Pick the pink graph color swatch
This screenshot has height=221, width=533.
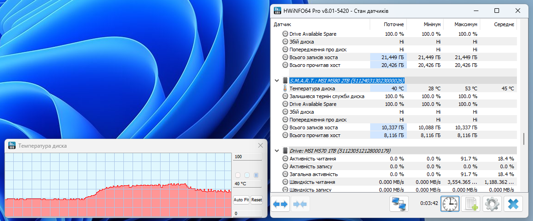pos(238,175)
